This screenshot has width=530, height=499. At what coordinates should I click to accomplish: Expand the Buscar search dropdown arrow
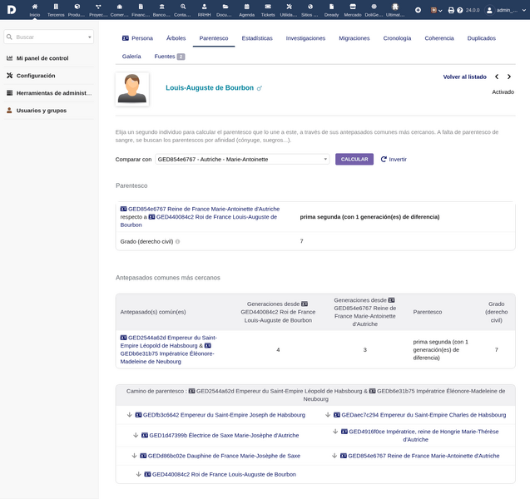pos(90,37)
